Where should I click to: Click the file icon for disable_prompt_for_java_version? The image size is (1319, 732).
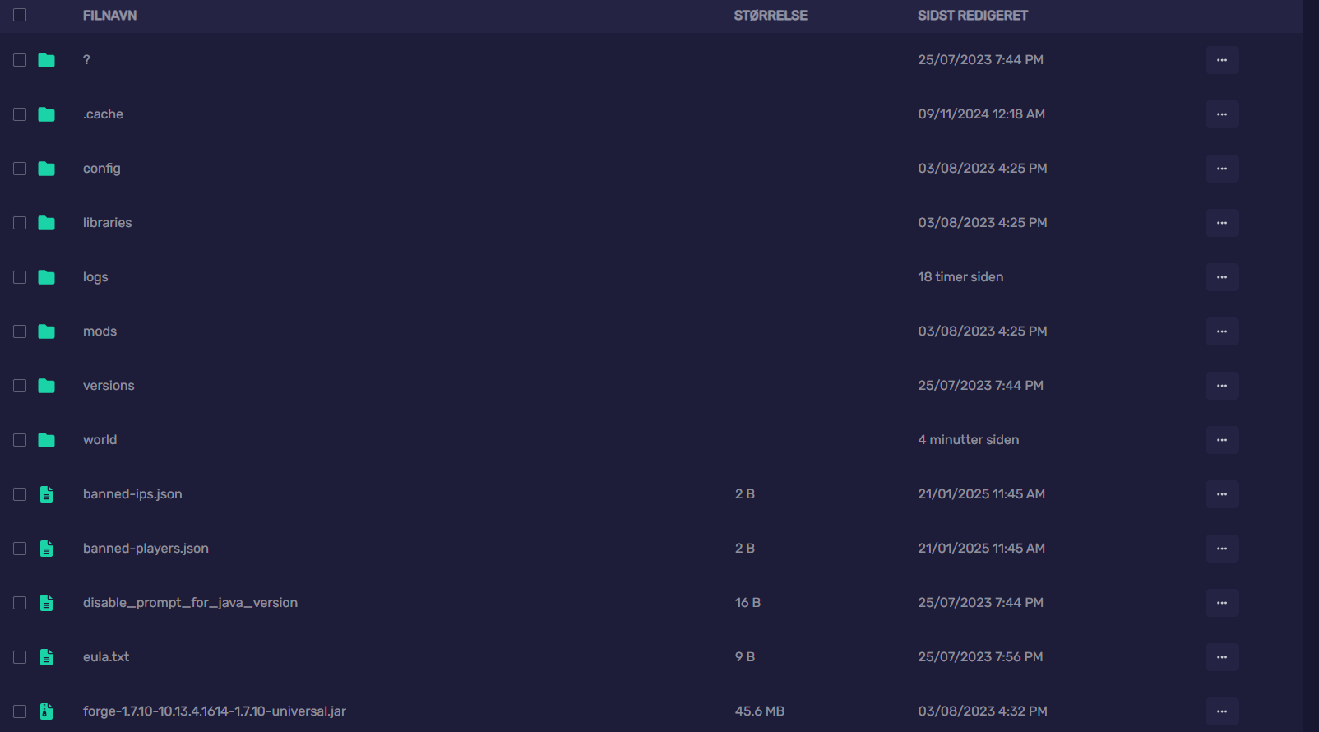pyautogui.click(x=47, y=603)
